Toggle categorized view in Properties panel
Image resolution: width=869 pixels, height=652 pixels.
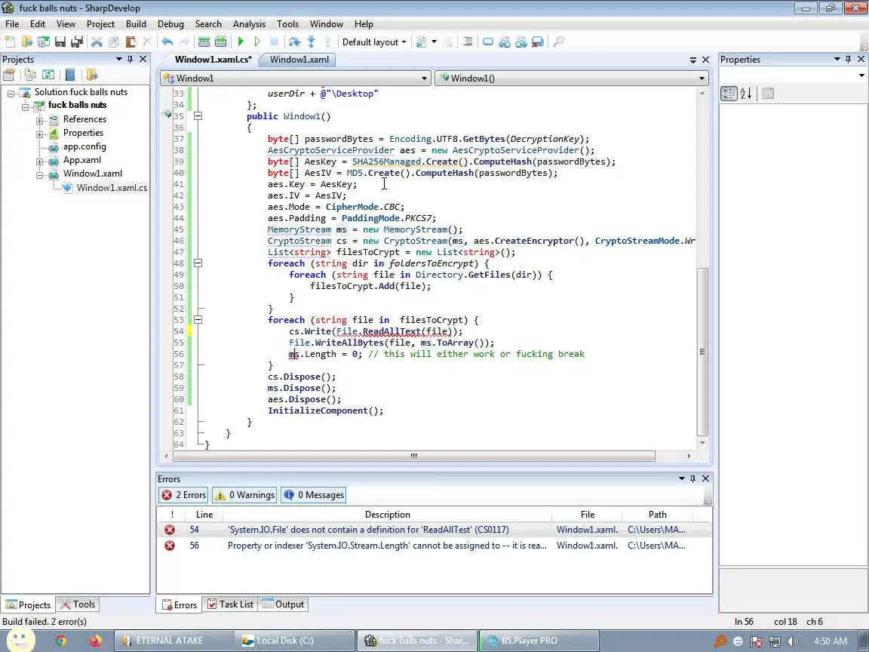tap(729, 94)
